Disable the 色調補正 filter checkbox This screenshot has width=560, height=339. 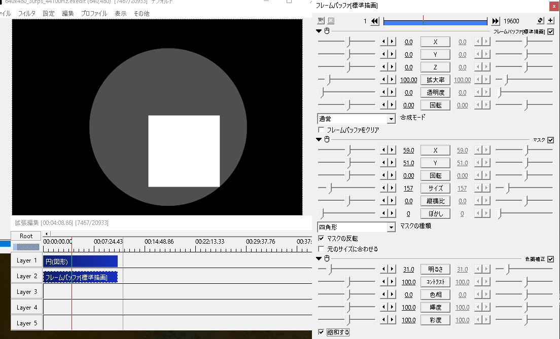click(550, 259)
